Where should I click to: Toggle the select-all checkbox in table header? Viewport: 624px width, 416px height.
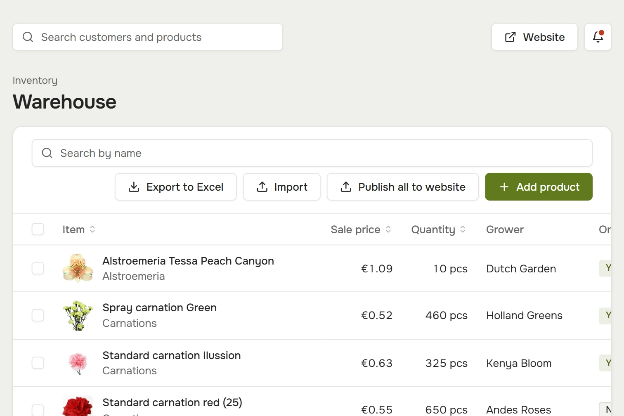pyautogui.click(x=38, y=229)
